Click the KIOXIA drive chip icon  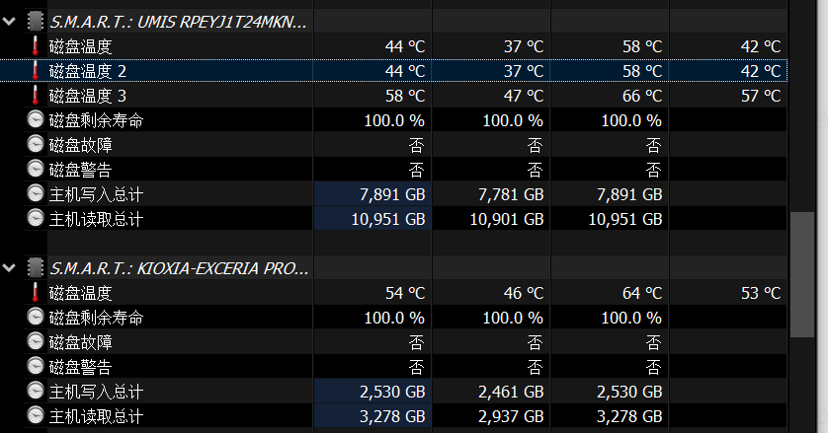pos(36,268)
